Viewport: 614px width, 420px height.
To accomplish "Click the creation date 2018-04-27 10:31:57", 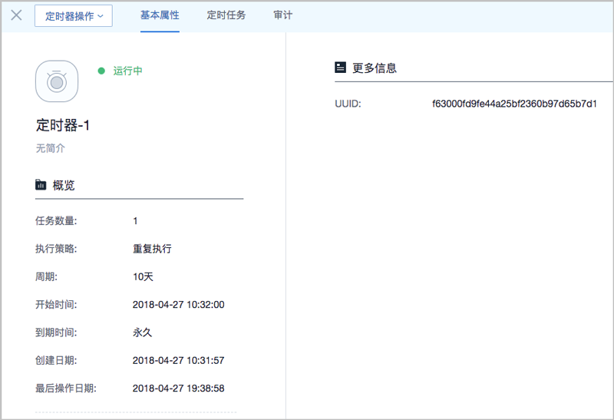I will (x=178, y=360).
